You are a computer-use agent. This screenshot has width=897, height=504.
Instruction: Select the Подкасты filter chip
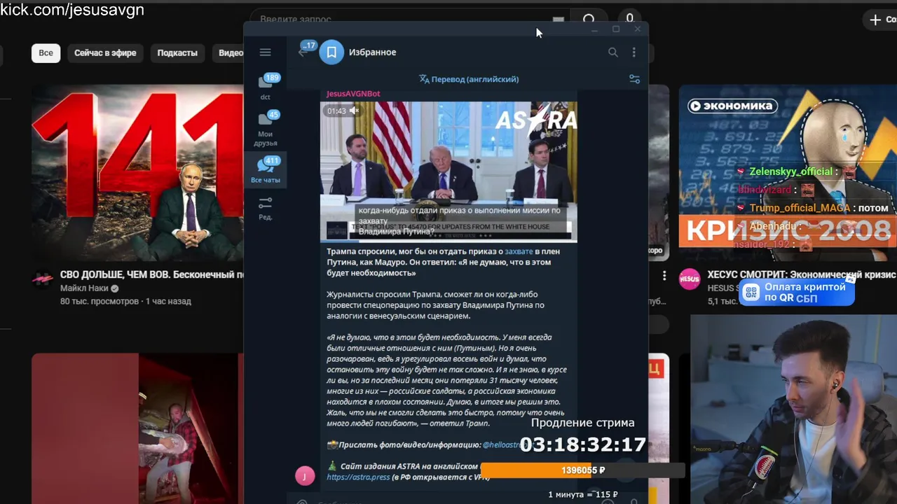177,52
